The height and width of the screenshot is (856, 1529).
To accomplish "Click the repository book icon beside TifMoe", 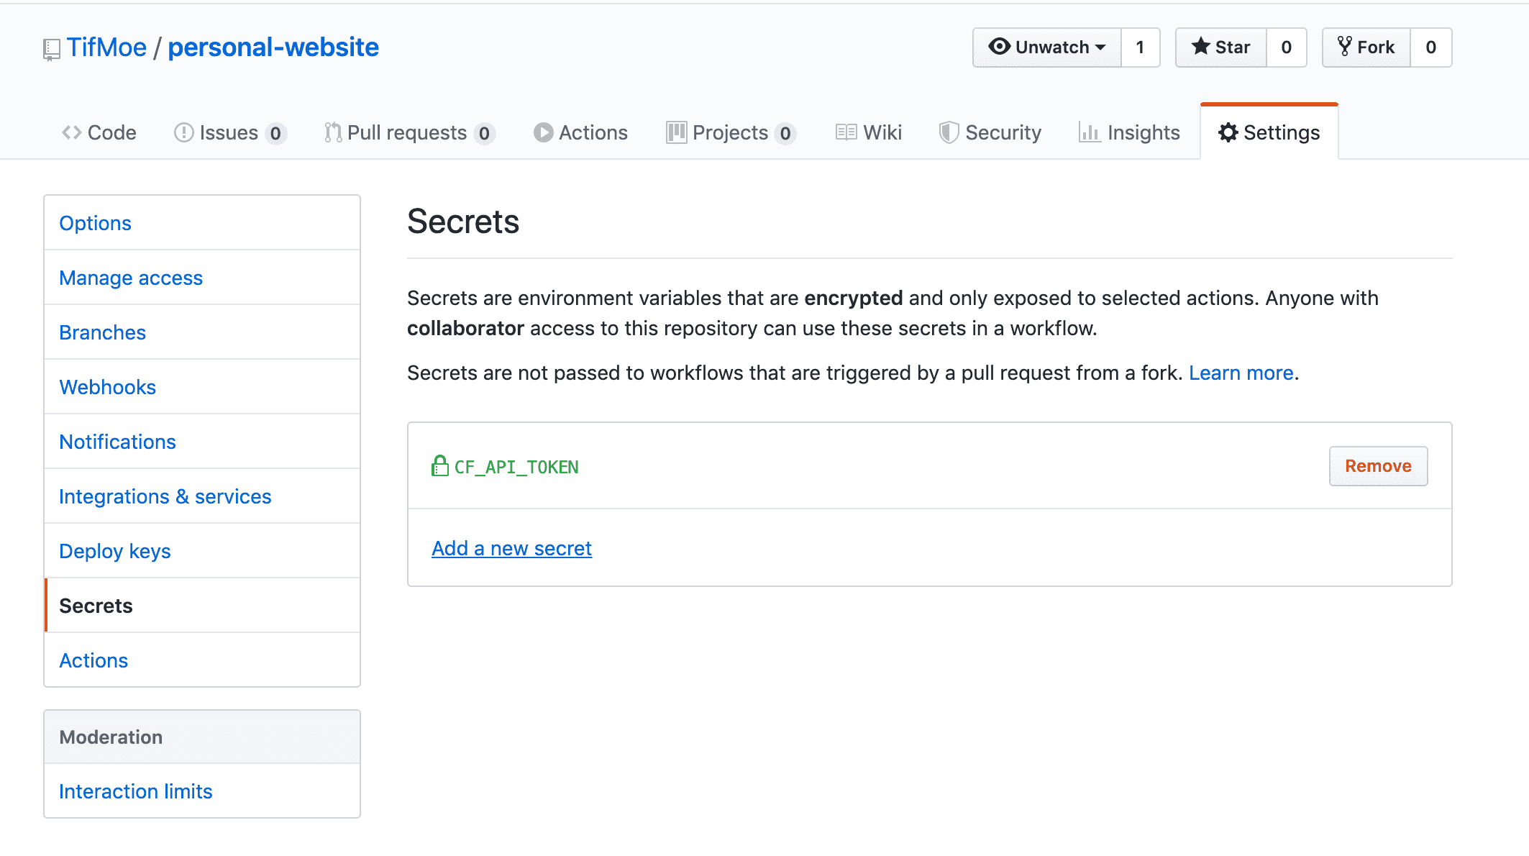I will [x=51, y=49].
